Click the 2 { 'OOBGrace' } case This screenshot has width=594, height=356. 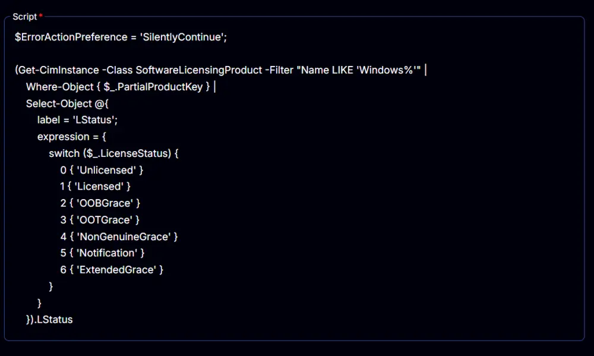click(100, 203)
